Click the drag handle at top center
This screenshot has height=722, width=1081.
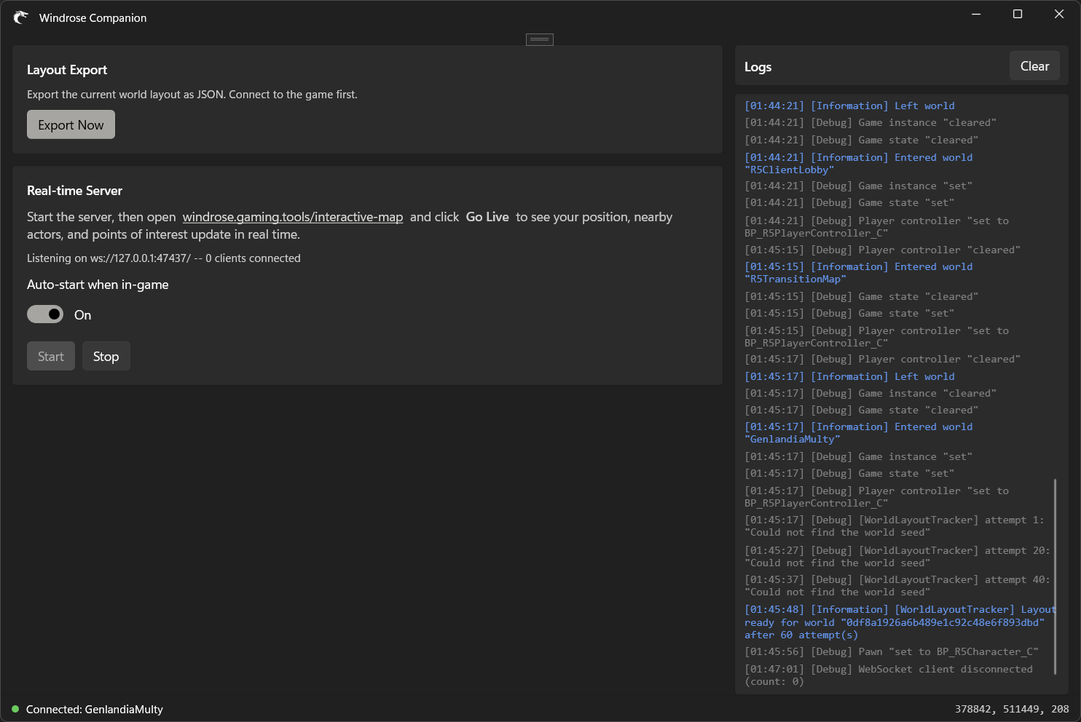coord(540,39)
